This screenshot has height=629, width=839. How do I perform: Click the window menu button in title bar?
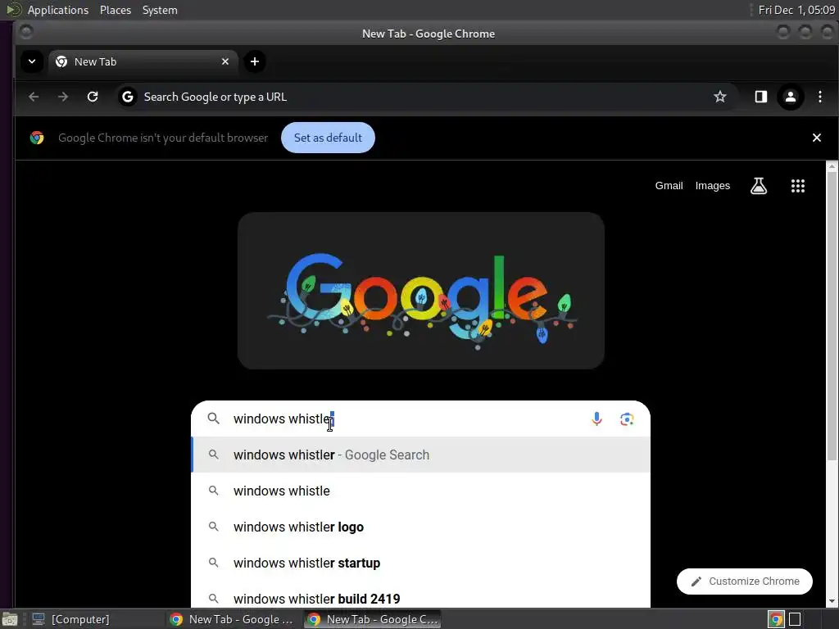coord(25,32)
